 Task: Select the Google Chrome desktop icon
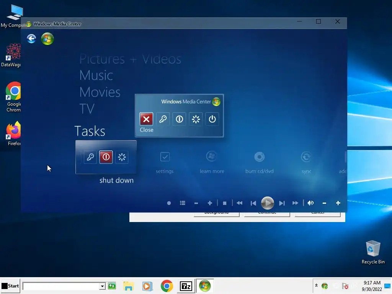(x=14, y=97)
